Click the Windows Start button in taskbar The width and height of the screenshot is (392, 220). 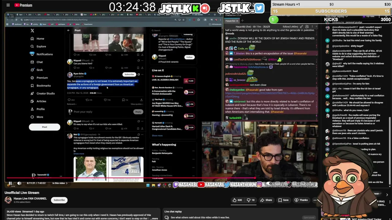click(148, 185)
